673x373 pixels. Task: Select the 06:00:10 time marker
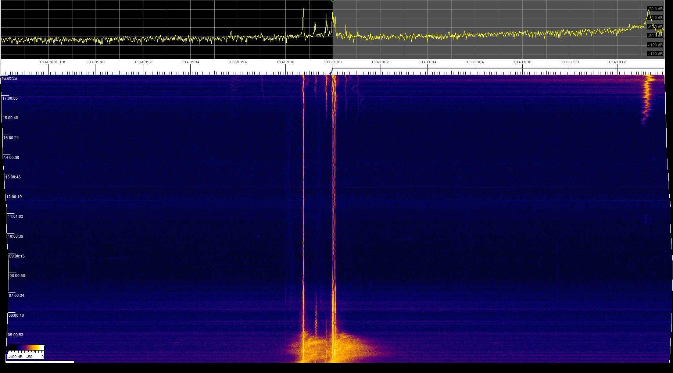pyautogui.click(x=16, y=315)
